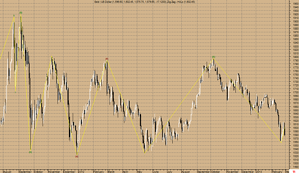Click the Zig Zag - Hi/Lo indicator label
299x173 pixels.
click(x=181, y=2)
